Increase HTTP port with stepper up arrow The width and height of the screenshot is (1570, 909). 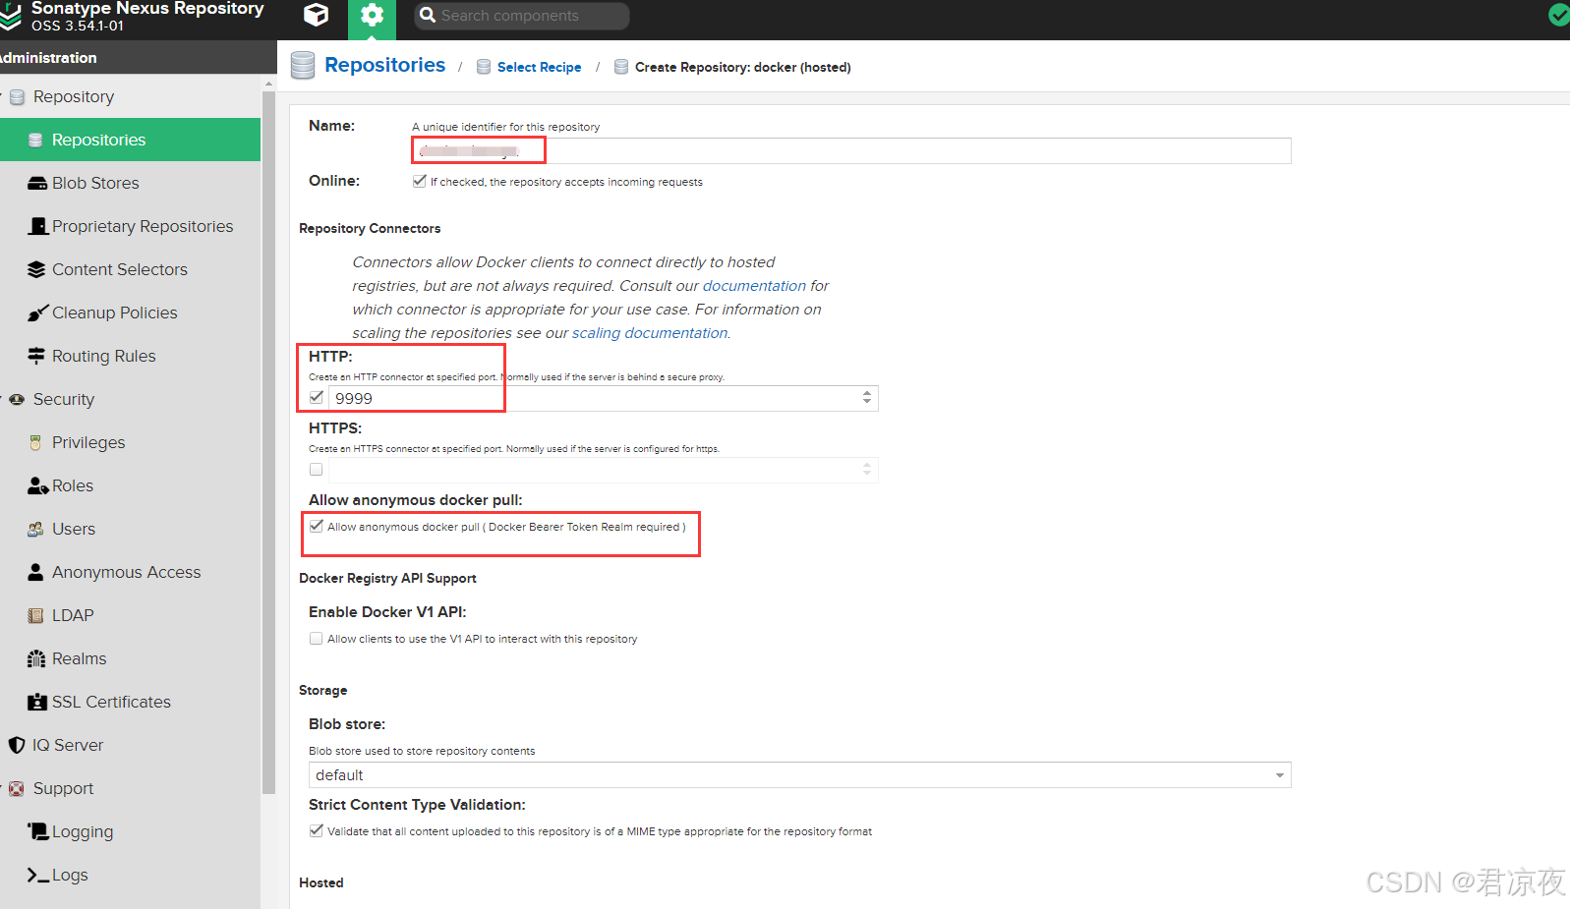click(x=866, y=393)
